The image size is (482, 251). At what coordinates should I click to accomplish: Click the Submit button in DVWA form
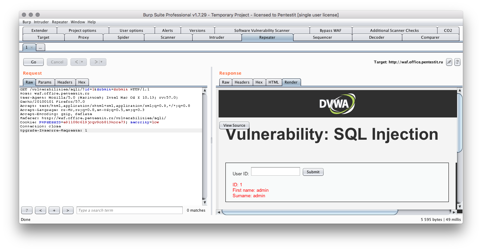[313, 172]
